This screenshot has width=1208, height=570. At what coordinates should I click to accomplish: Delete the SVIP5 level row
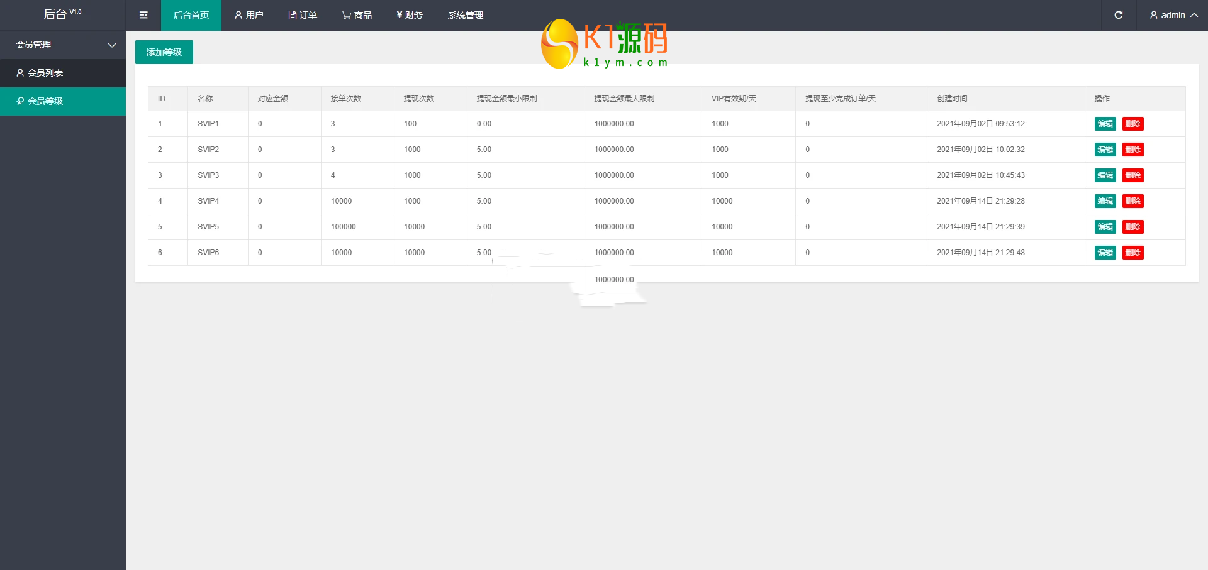(1133, 227)
